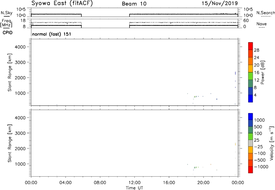Click the bottom bright blue power colorbar segment
The width and height of the screenshot is (275, 190).
click(251, 98)
